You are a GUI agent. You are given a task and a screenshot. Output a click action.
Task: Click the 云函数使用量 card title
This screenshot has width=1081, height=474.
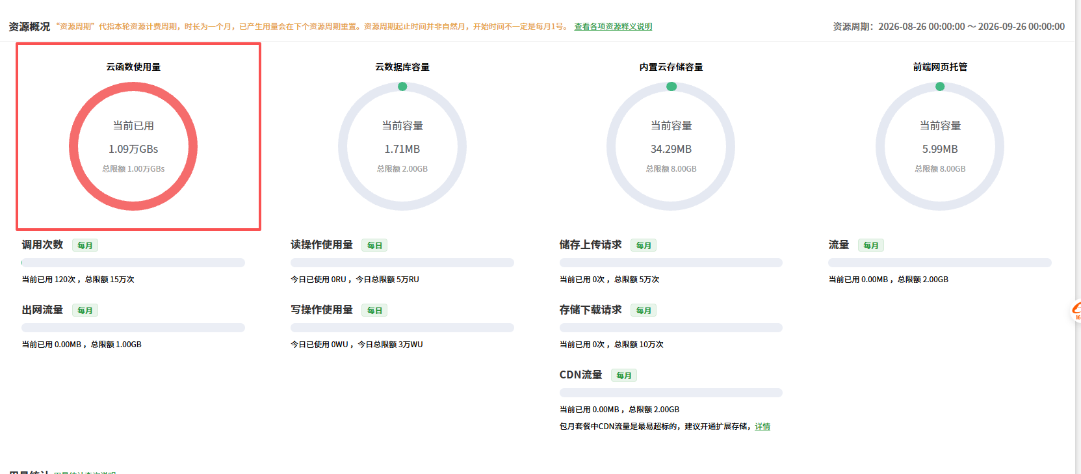(x=133, y=67)
